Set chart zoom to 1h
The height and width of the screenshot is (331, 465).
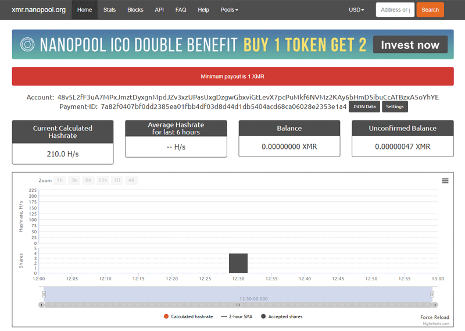tap(60, 180)
